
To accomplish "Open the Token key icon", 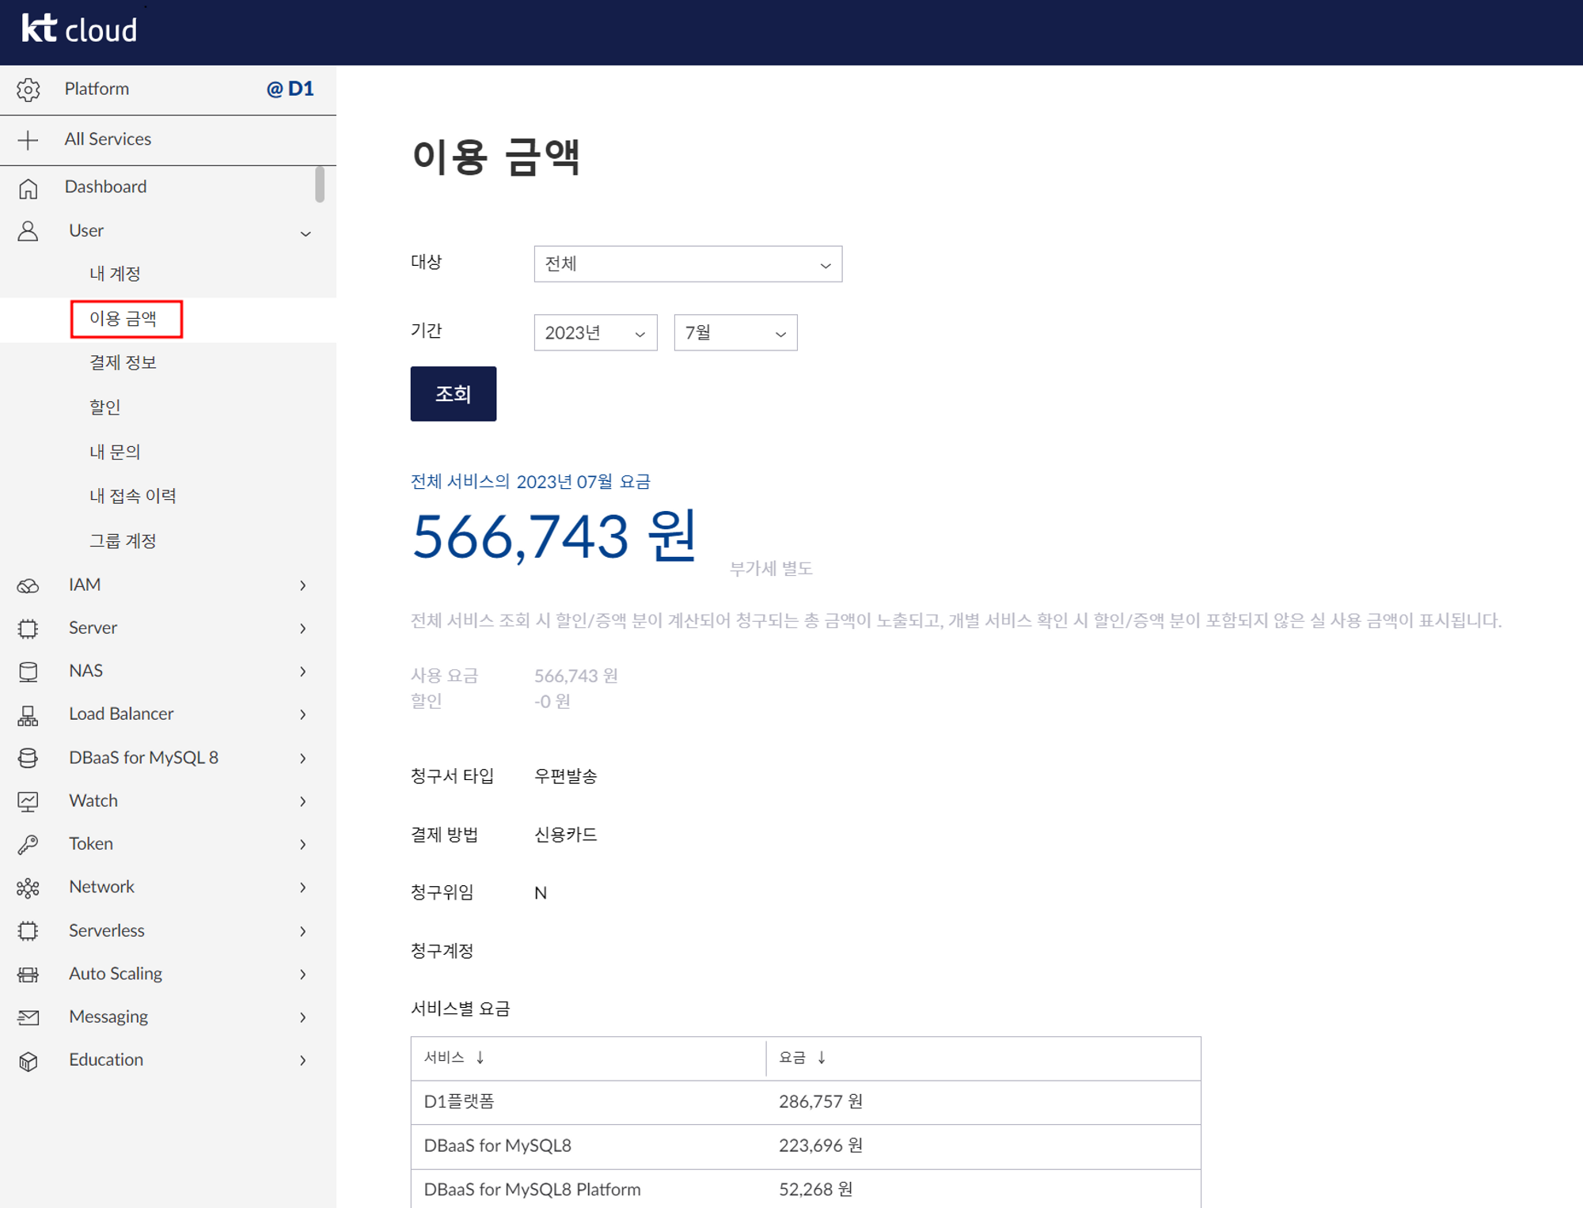I will pyautogui.click(x=28, y=843).
